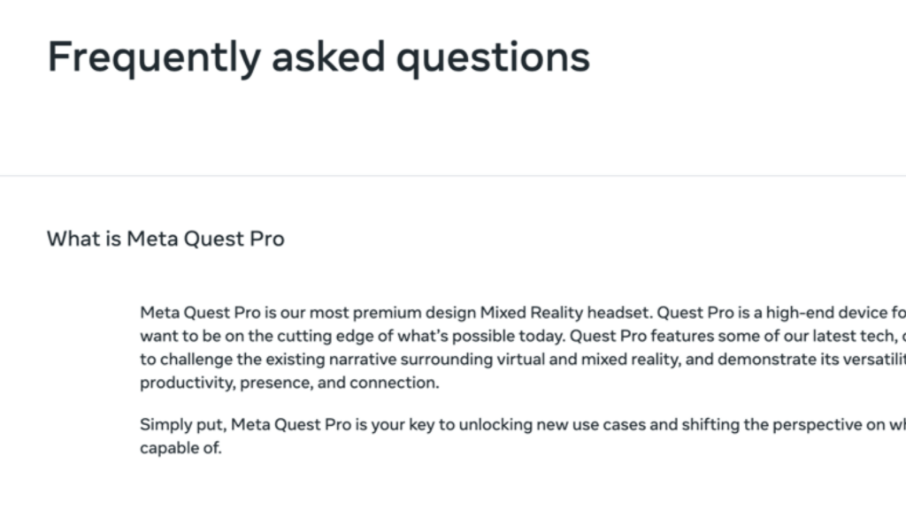Click the words "capable of." on the last line
Screen dimensions: 906x509
pos(181,448)
